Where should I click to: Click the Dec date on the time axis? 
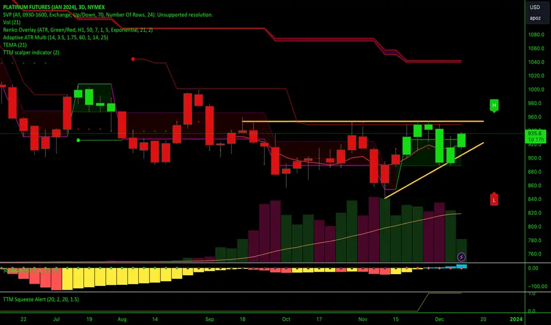point(439,319)
